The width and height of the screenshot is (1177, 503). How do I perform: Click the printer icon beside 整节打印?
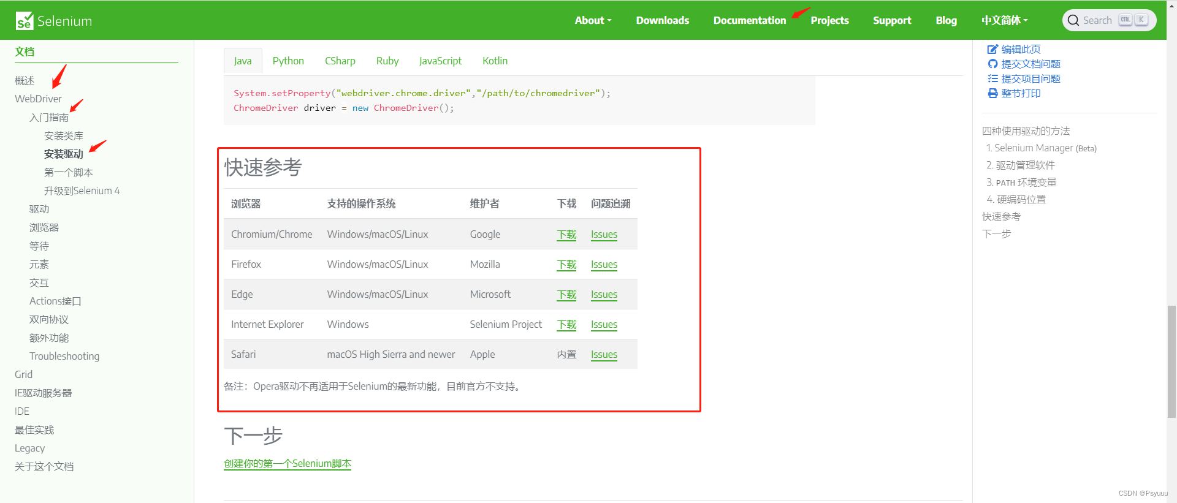pos(992,93)
